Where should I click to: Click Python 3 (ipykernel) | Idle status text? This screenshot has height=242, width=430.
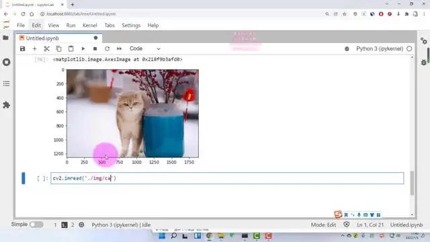(121, 225)
